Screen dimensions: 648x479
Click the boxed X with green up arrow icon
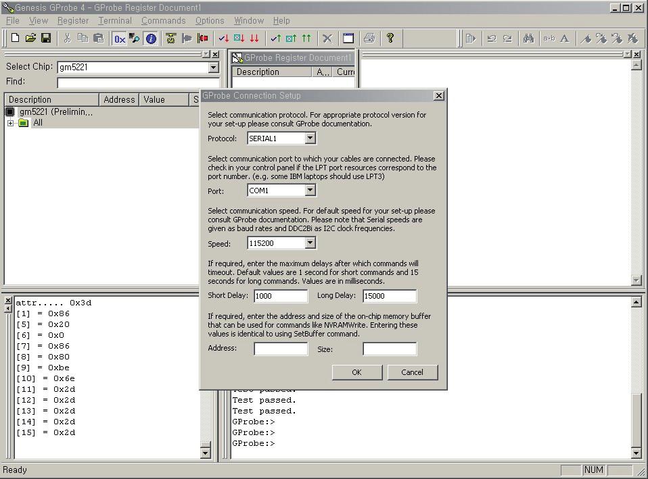pos(292,39)
